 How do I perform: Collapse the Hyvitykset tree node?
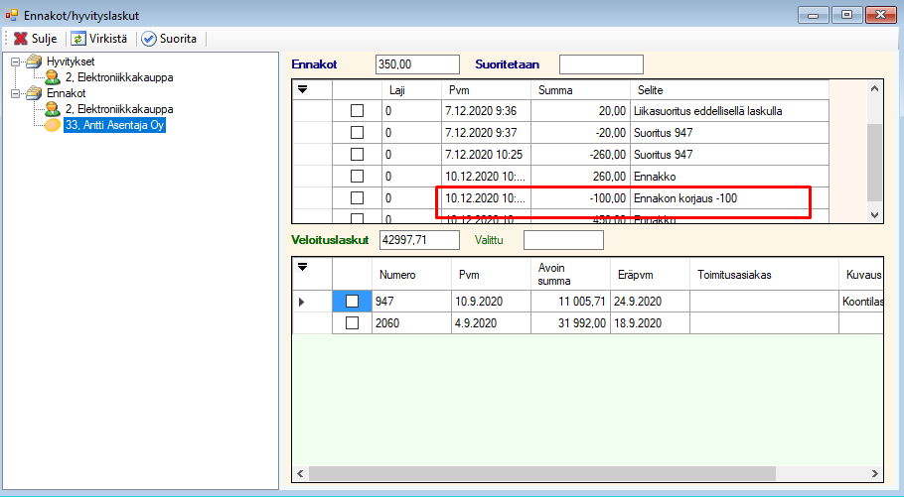tap(15, 62)
